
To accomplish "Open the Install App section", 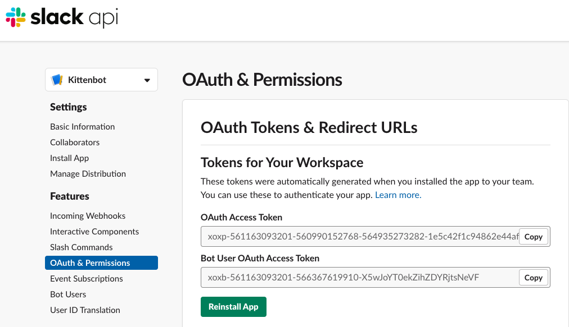I will [x=69, y=158].
